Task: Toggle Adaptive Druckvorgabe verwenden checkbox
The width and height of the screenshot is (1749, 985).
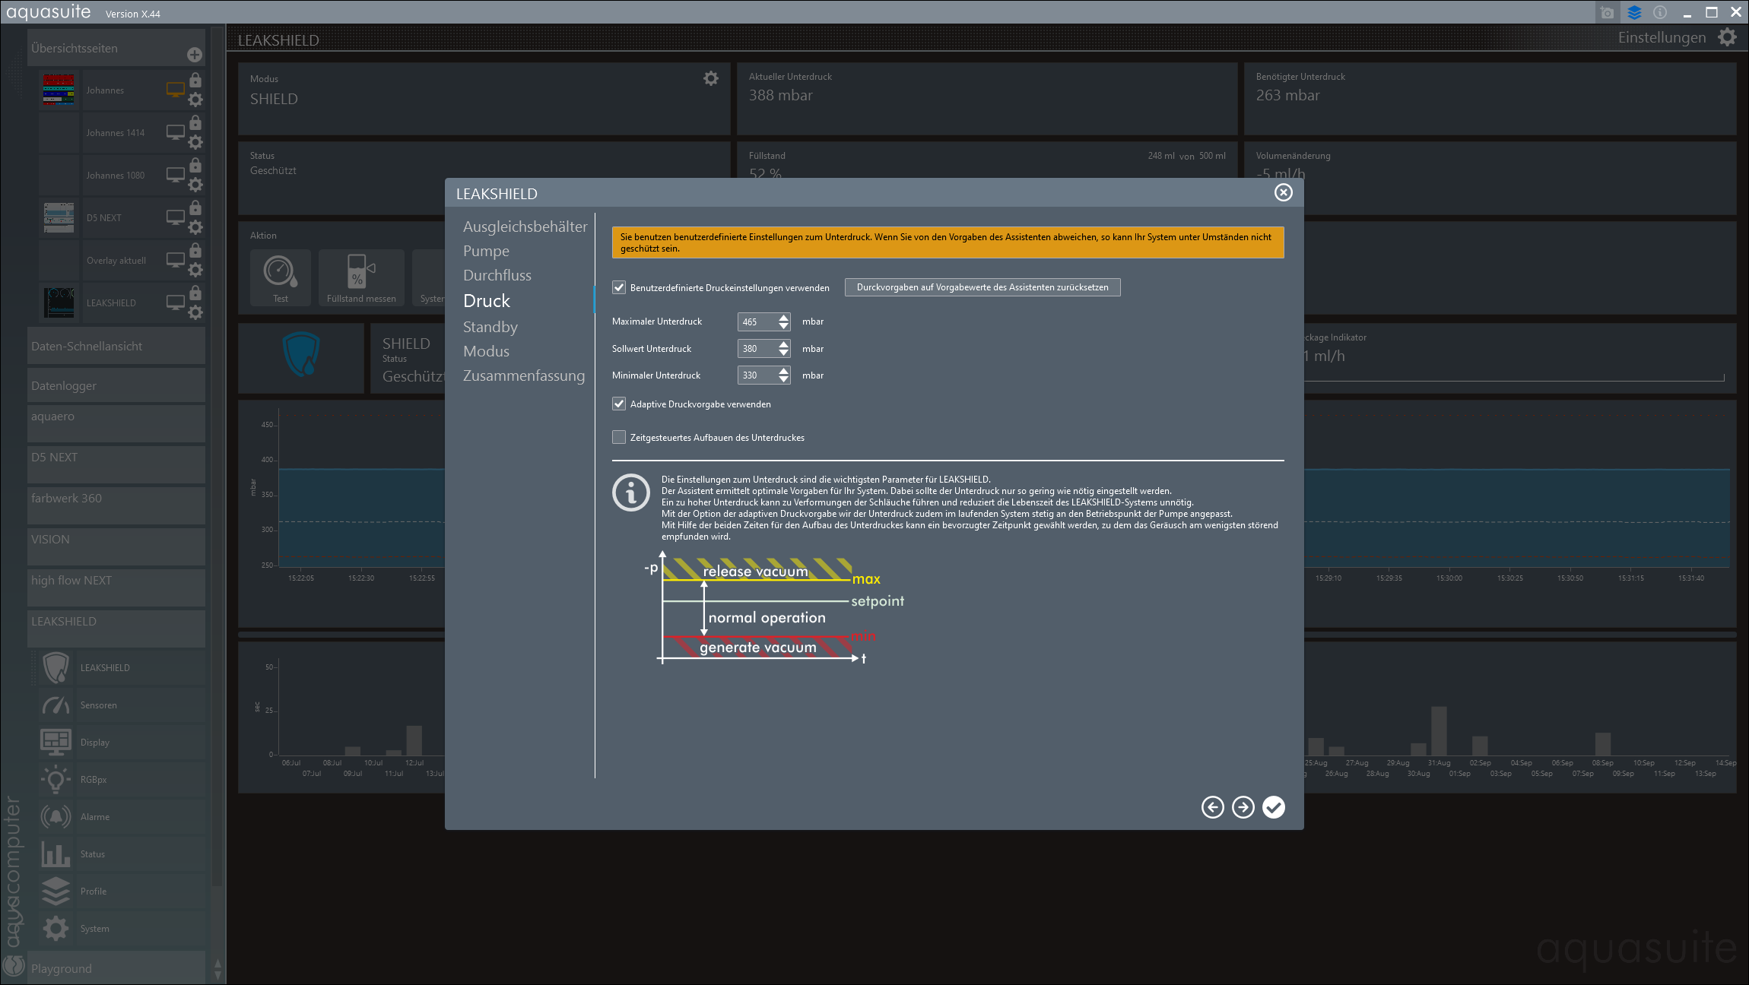Action: click(x=619, y=404)
